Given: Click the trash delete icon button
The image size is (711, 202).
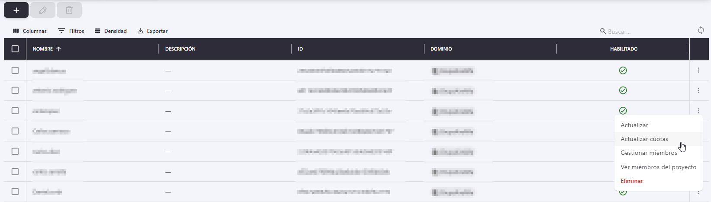Looking at the screenshot, I should click(69, 10).
